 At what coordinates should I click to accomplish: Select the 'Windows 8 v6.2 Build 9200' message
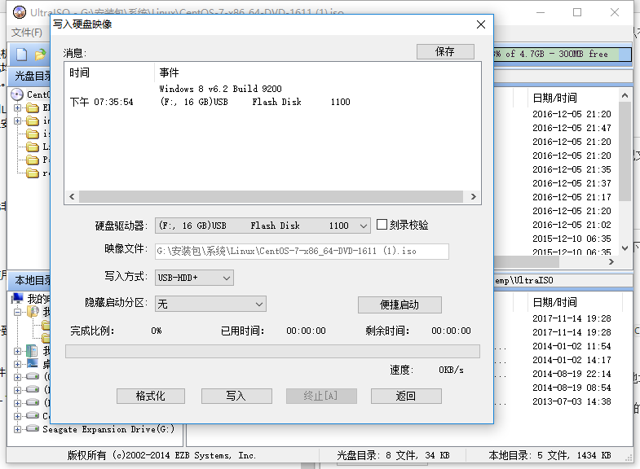220,89
